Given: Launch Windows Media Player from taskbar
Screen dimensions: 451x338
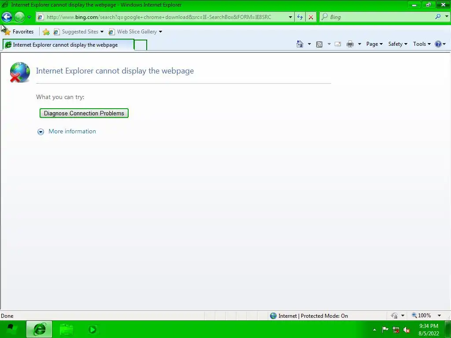Looking at the screenshot, I should (92, 329).
